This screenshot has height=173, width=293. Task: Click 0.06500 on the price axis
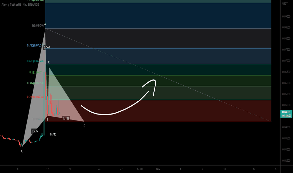pyautogui.click(x=286, y=72)
